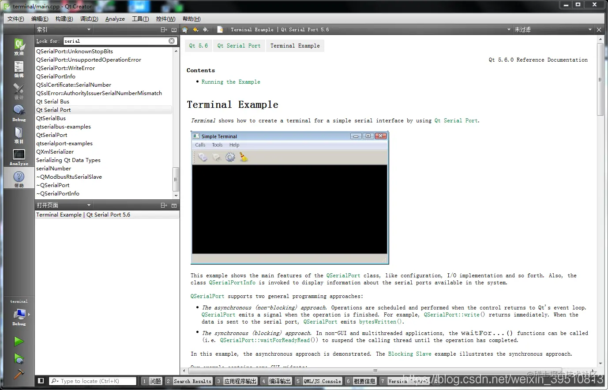Follow Qt Serial Port breadcrumb link
The image size is (608, 390).
(239, 46)
